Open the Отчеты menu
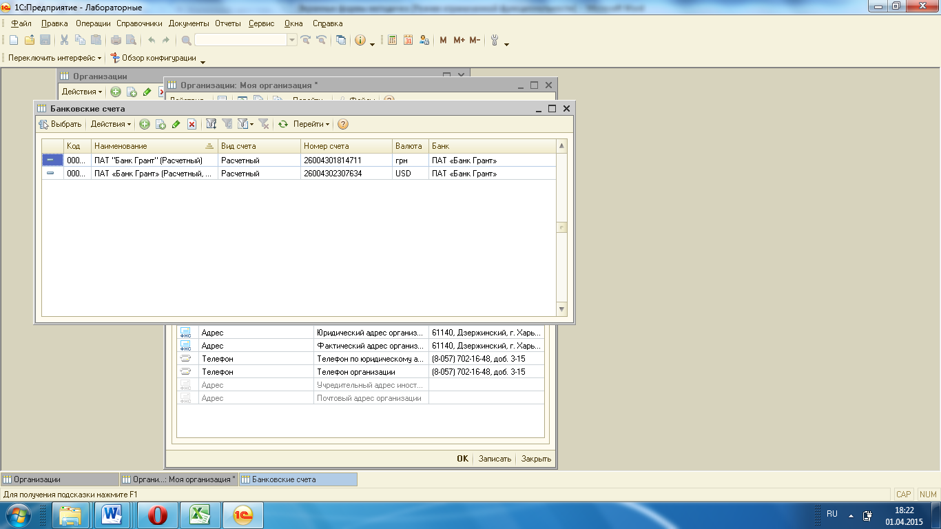 [x=228, y=23]
